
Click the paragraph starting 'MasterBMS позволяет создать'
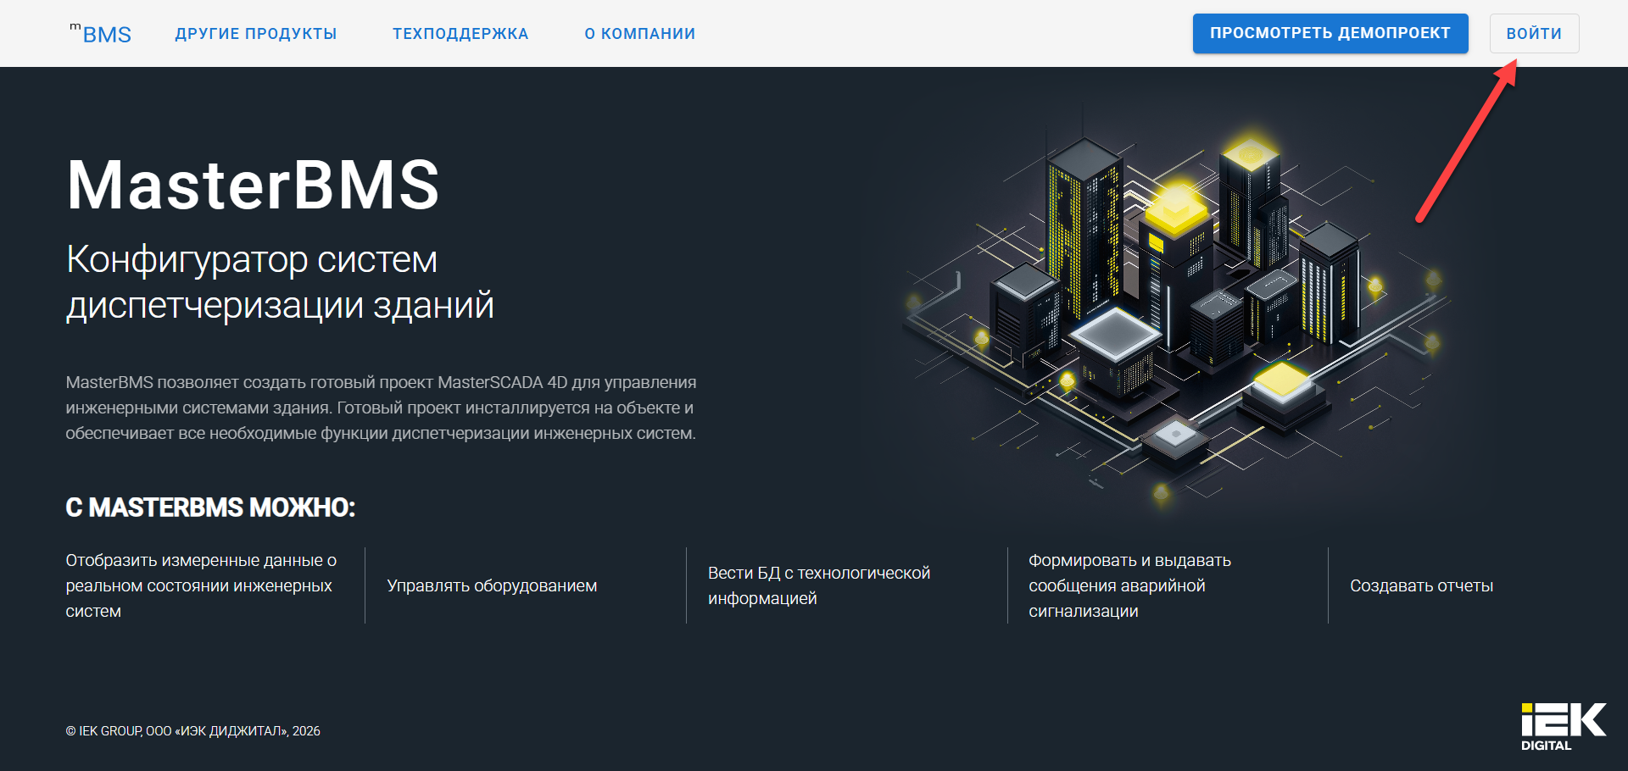pyautogui.click(x=381, y=408)
